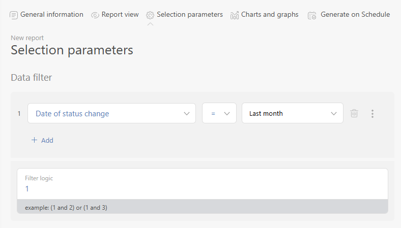401x228 pixels.
Task: Add a new filter condition
Action: click(42, 140)
